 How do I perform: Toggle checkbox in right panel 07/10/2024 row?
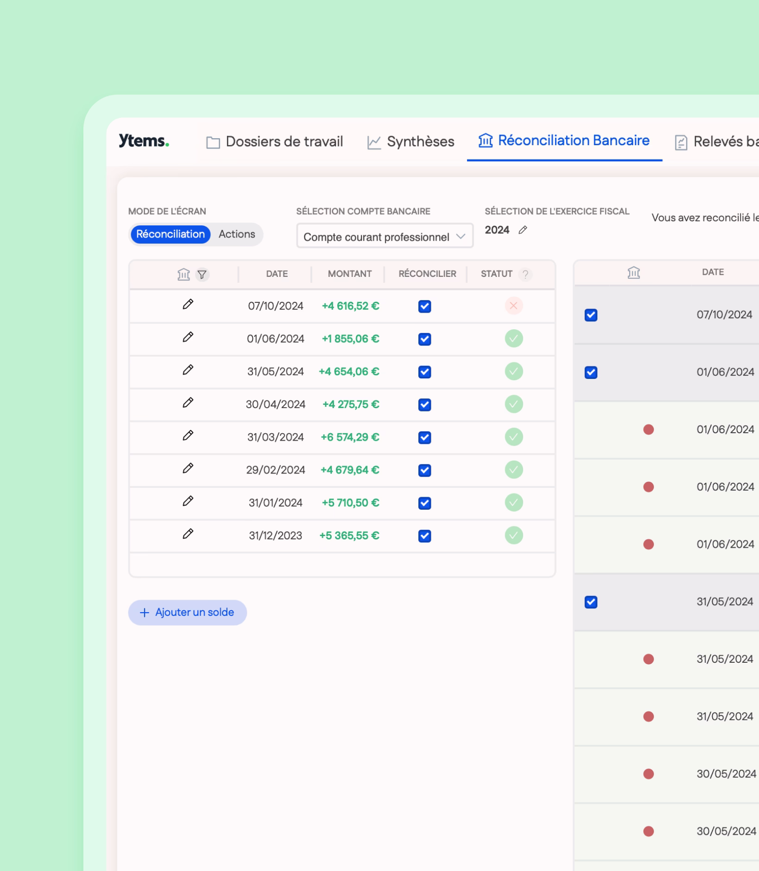pos(591,315)
